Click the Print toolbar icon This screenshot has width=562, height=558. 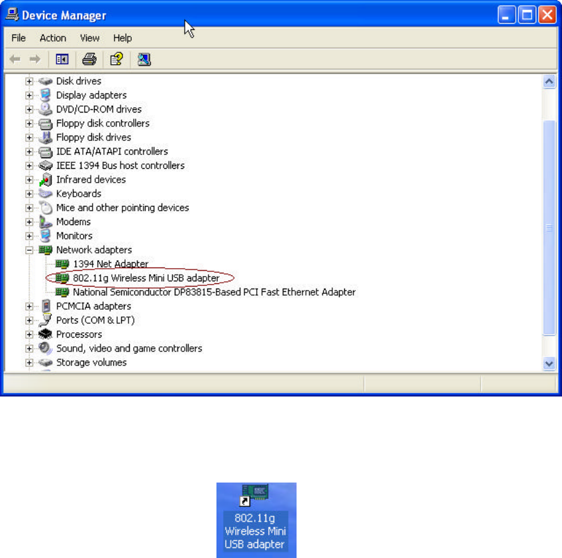(89, 59)
